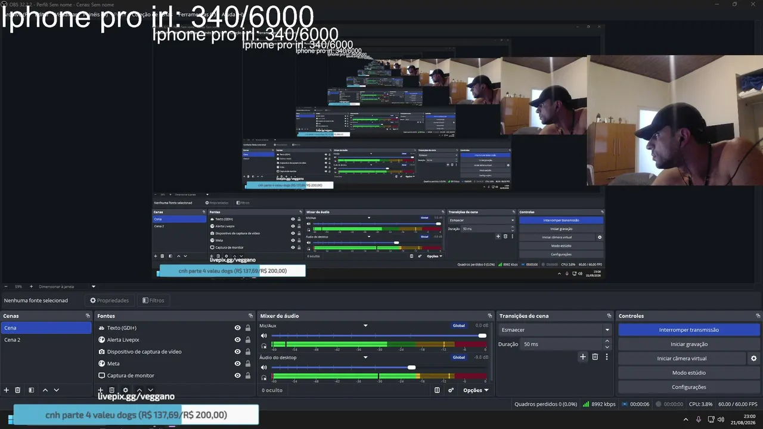
Task: Open Filtros for the source
Action: 153,300
